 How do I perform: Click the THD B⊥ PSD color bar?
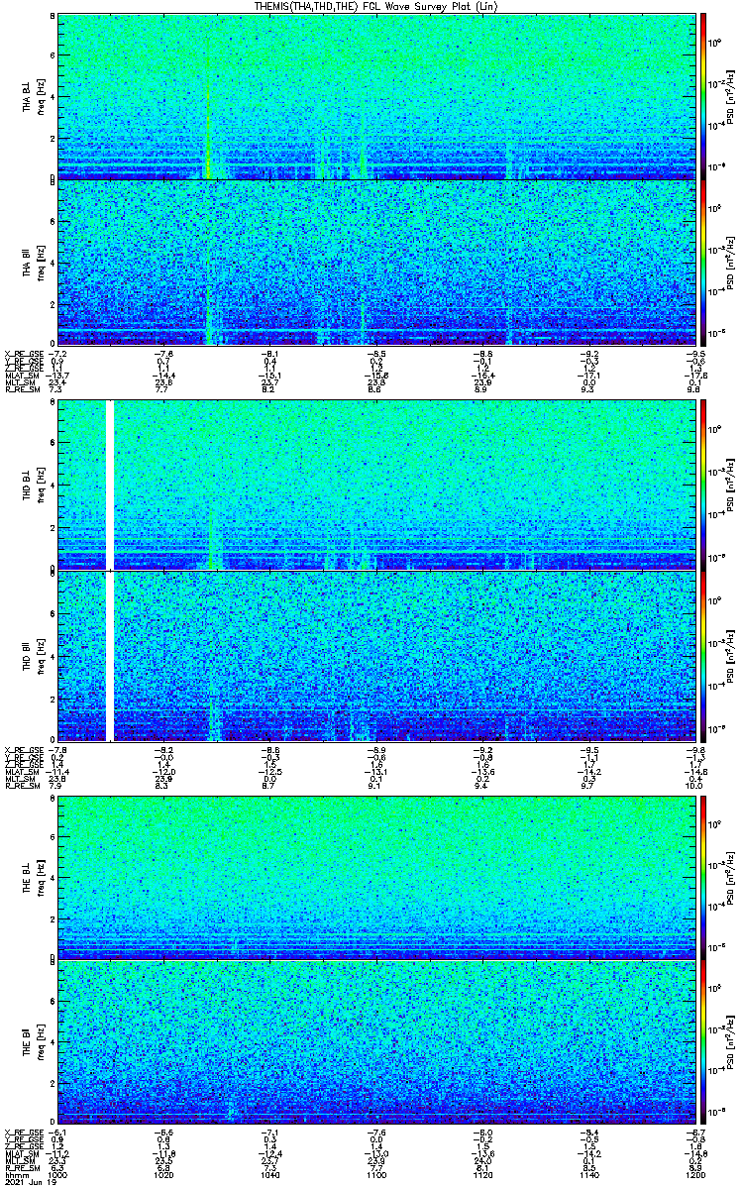tap(703, 486)
